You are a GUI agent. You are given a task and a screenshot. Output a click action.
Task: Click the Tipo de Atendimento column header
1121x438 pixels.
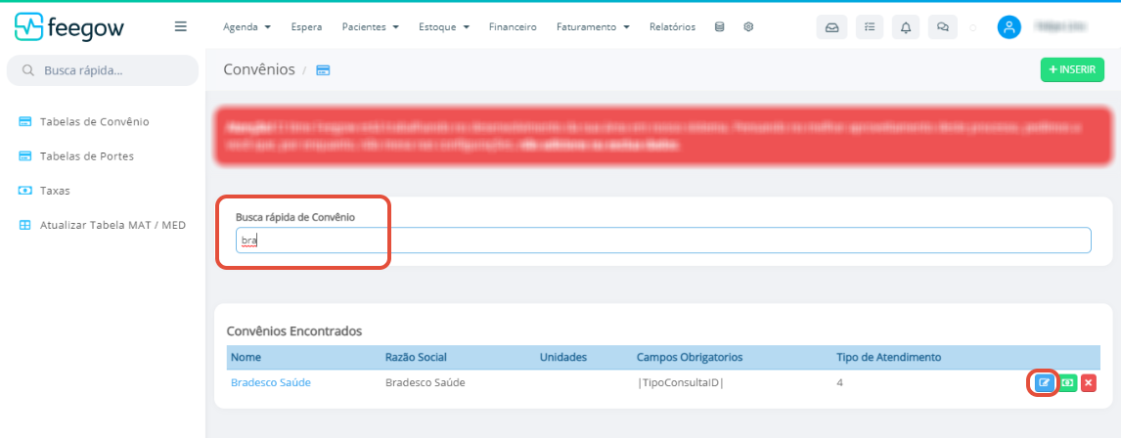click(888, 357)
